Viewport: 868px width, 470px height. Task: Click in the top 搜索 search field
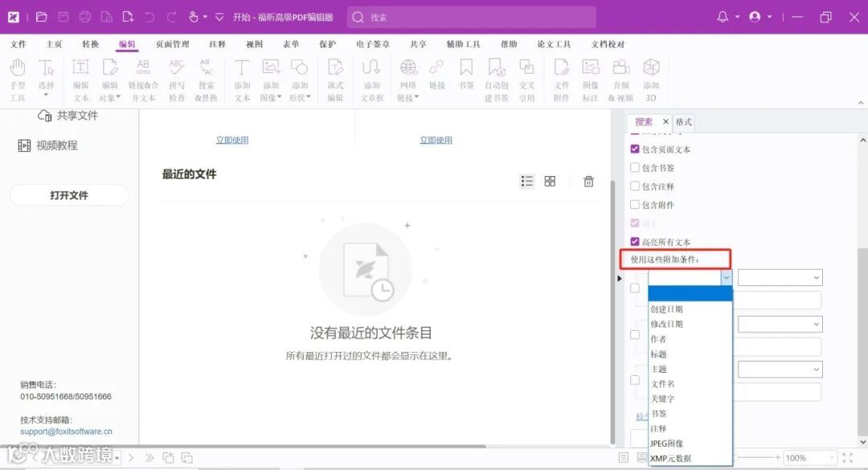point(472,17)
